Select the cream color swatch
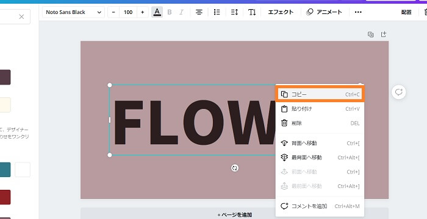Image resolution: width=427 pixels, height=219 pixels. [x=5, y=105]
